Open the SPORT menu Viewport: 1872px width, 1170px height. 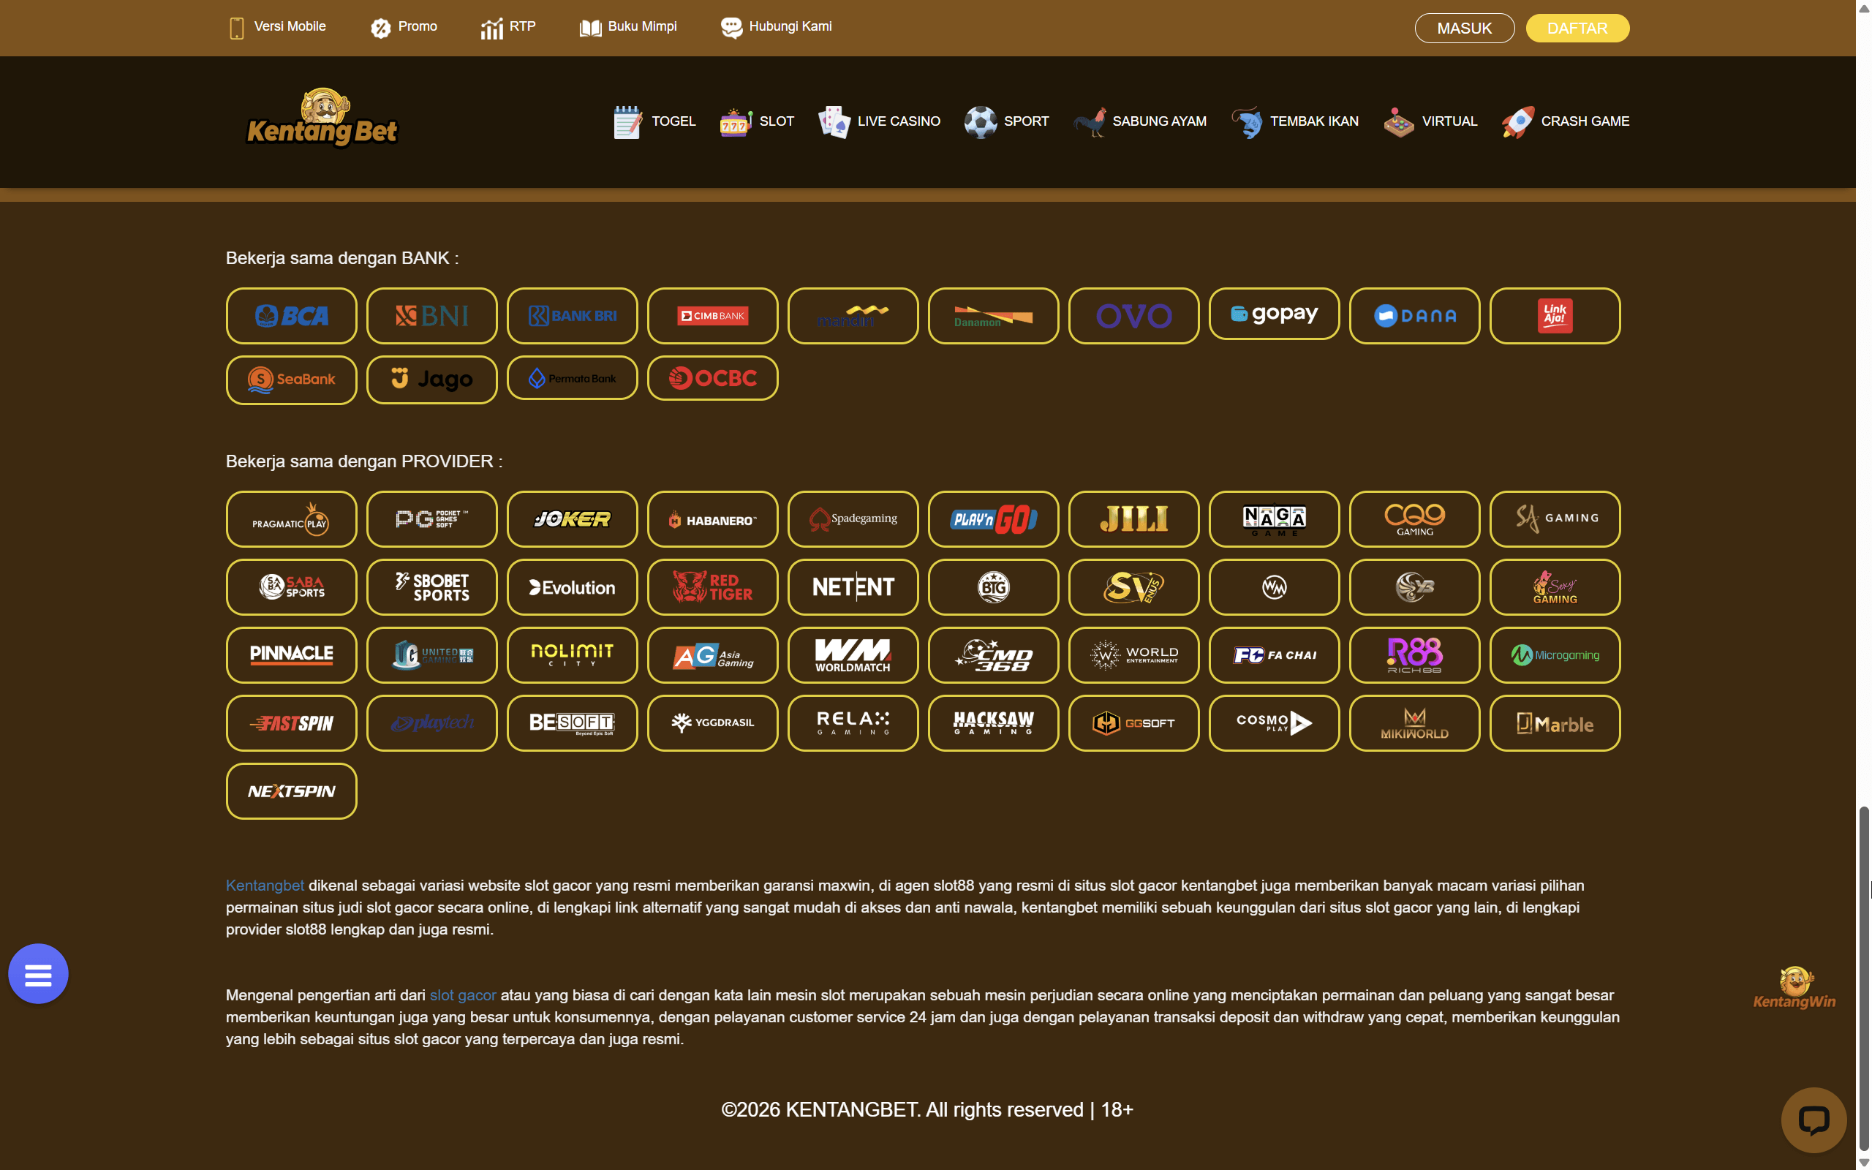pos(1006,121)
